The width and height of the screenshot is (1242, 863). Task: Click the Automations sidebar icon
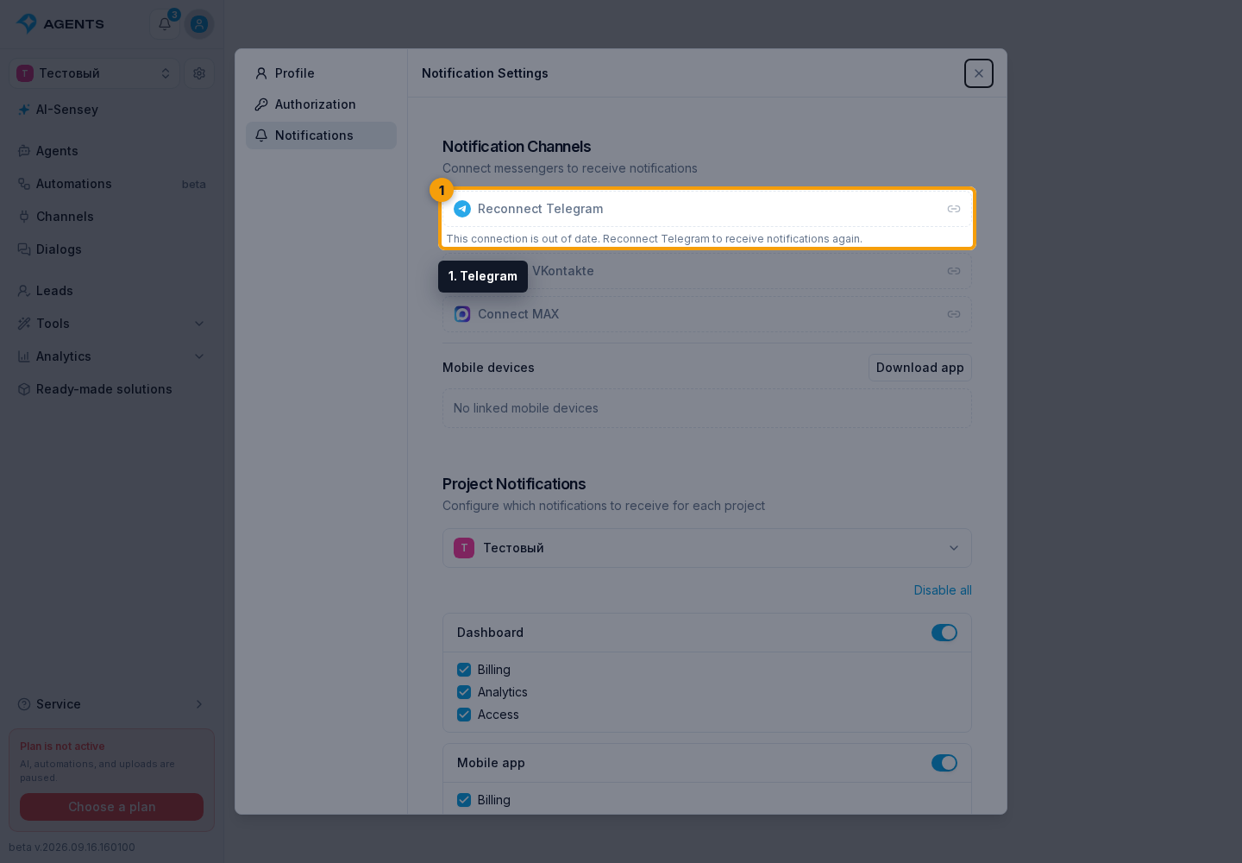point(24,184)
